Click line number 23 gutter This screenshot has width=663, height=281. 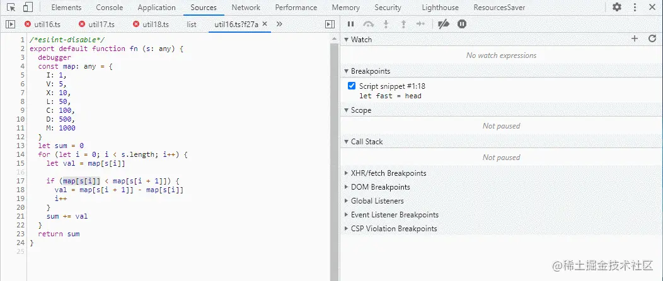21,234
